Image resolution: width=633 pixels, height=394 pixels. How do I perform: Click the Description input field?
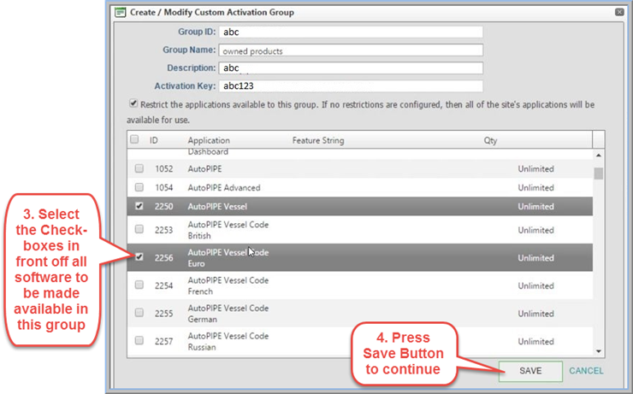351,68
